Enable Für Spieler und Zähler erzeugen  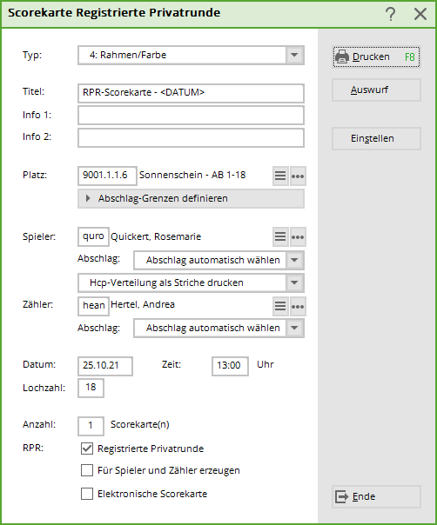87,470
